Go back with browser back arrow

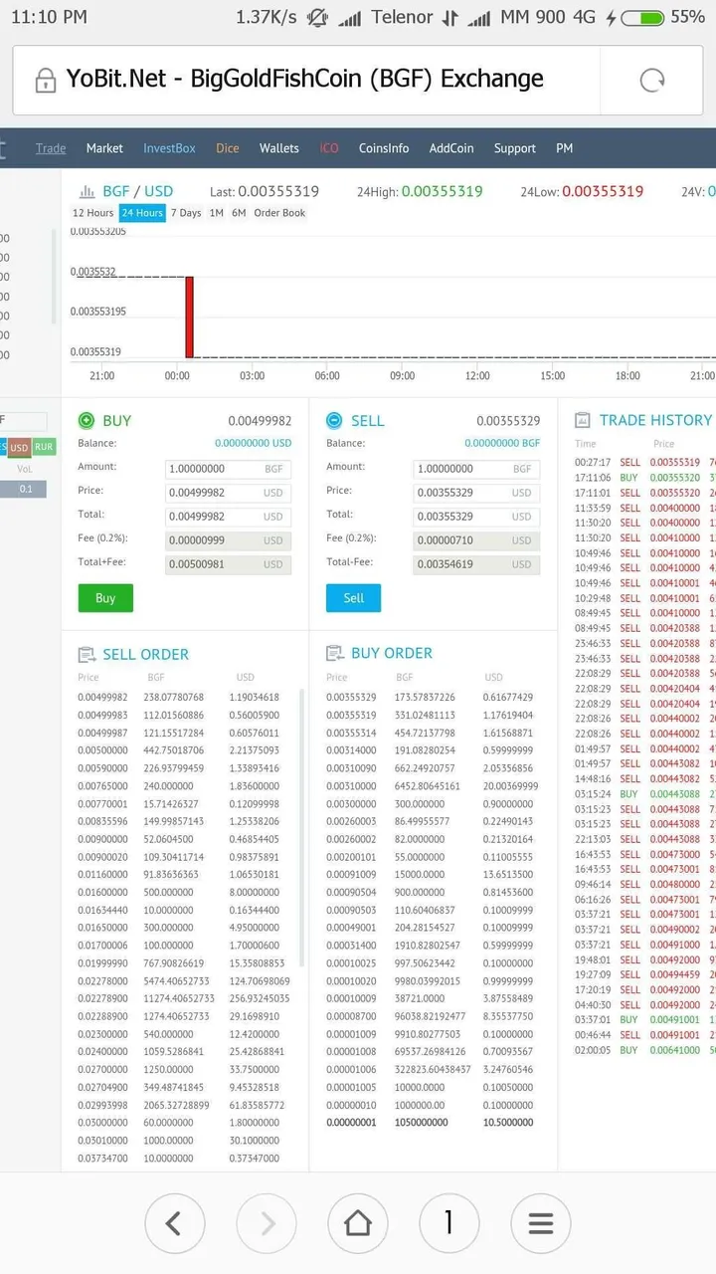(173, 1222)
